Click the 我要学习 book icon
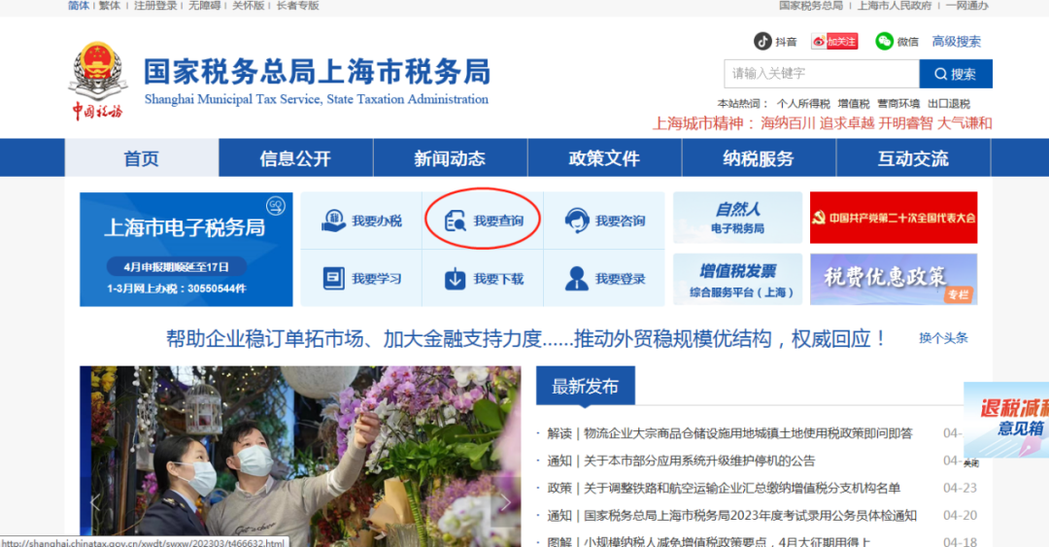Viewport: 1049px width, 547px height. coord(333,279)
